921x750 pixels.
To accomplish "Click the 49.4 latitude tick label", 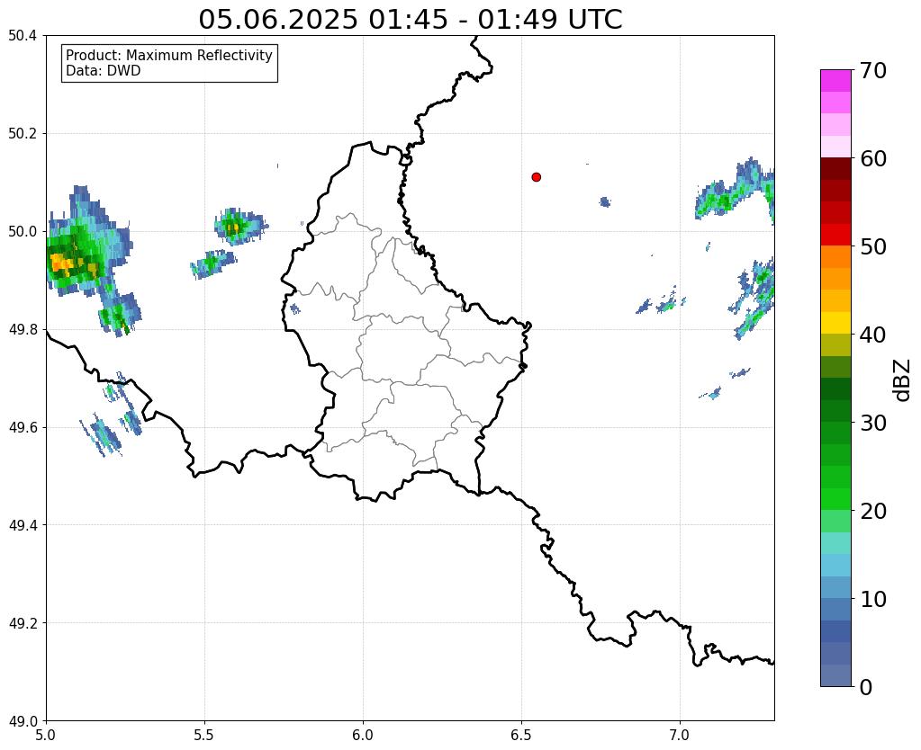I will pyautogui.click(x=23, y=525).
